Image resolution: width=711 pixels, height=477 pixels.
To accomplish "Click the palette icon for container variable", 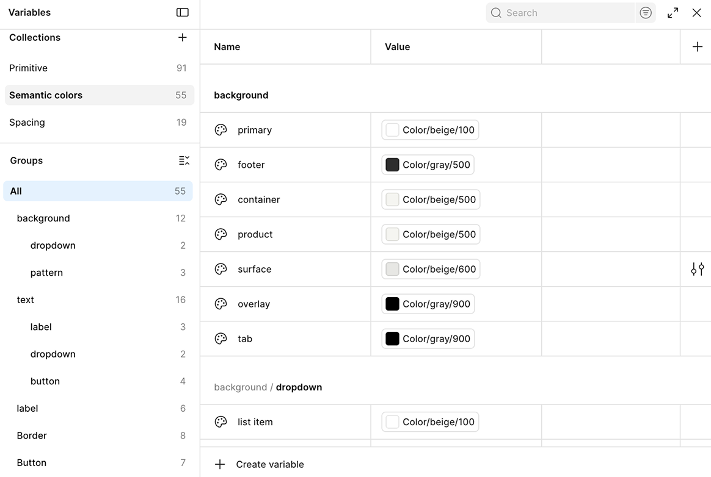I will pyautogui.click(x=221, y=200).
